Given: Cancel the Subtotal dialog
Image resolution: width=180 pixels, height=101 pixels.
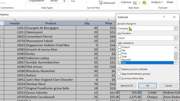Looking at the screenshot, I should (168, 86).
